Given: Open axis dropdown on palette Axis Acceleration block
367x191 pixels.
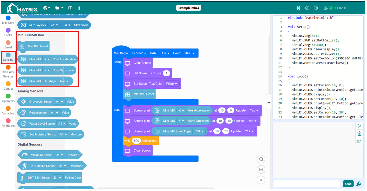Looking at the screenshot, I should point(47,59).
